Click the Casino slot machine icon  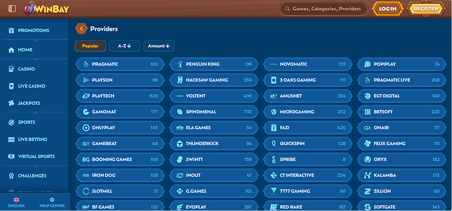(x=11, y=69)
